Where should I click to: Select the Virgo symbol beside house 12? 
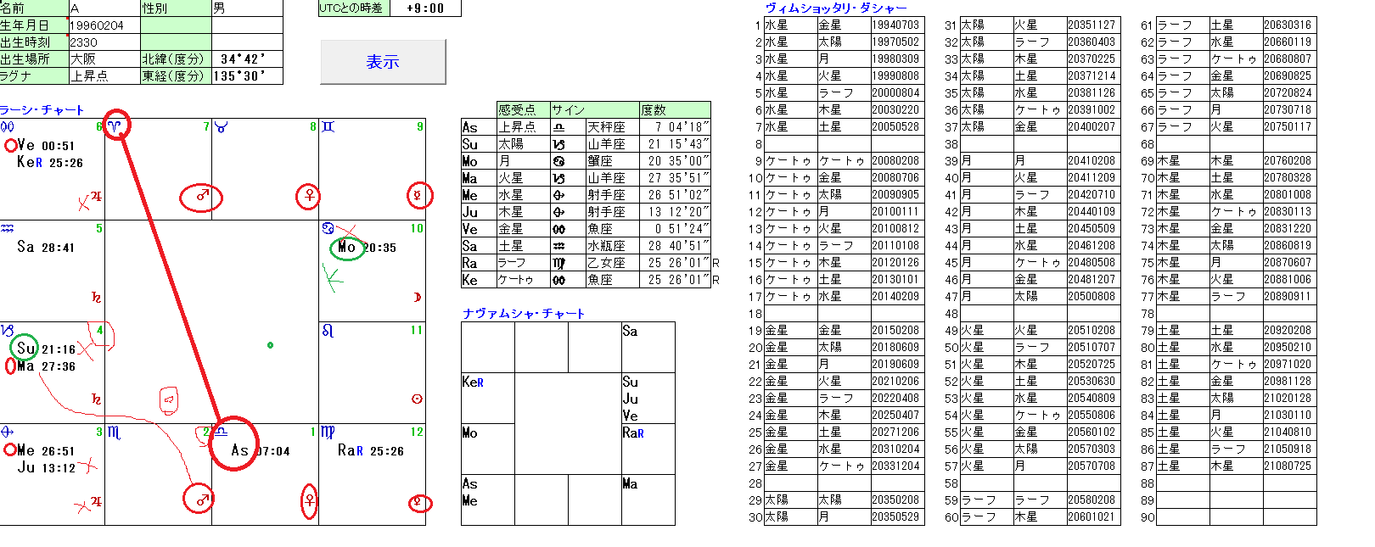pyautogui.click(x=328, y=433)
